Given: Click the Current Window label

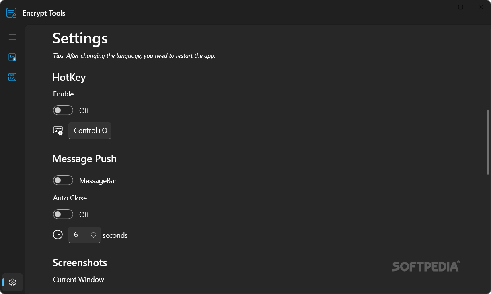Looking at the screenshot, I should coord(78,280).
